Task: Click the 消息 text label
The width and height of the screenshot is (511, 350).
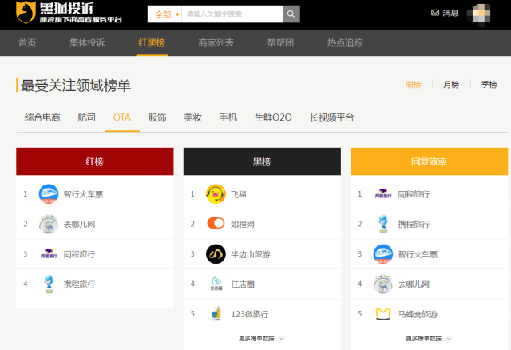Action: 450,13
